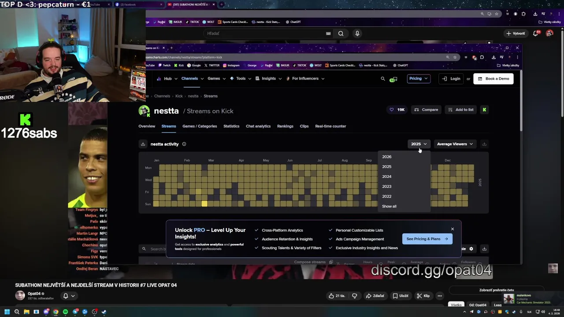Select the Všetko filter chip
564x317 pixels.
[x=456, y=305]
